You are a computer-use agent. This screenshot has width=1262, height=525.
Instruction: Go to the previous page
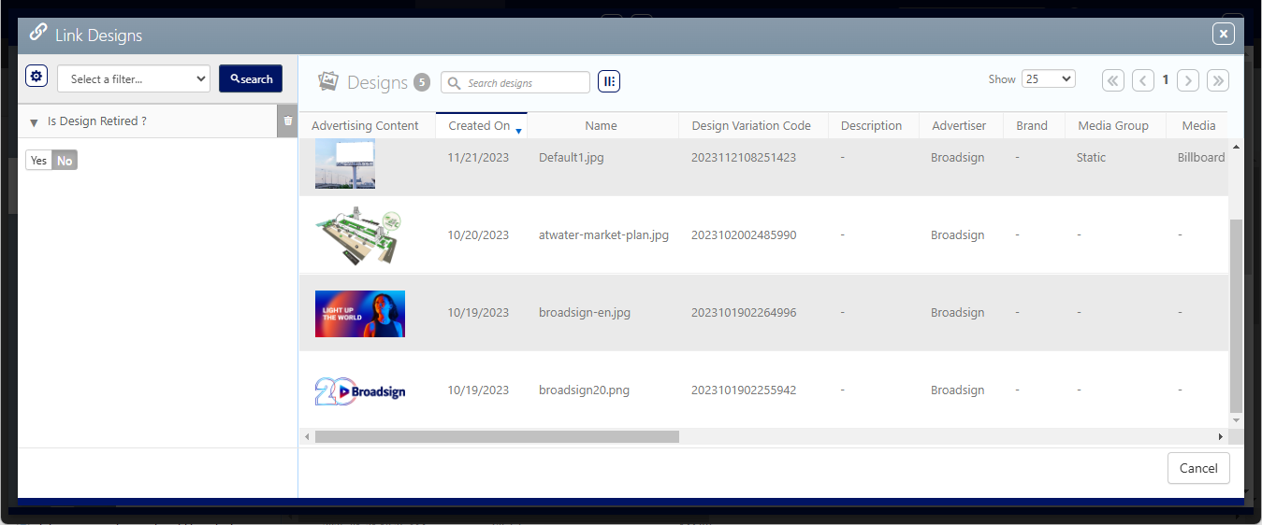click(1143, 80)
